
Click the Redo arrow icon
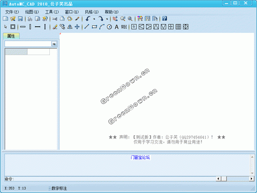[101, 19]
